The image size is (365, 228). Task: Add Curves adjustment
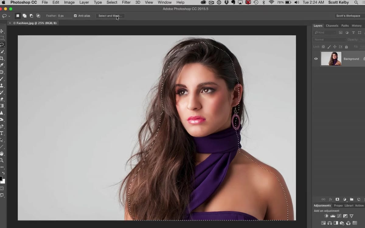[x=339, y=216]
